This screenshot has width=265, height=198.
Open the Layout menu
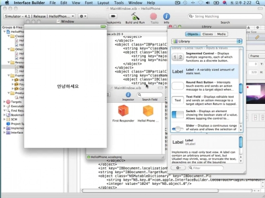(103, 3)
